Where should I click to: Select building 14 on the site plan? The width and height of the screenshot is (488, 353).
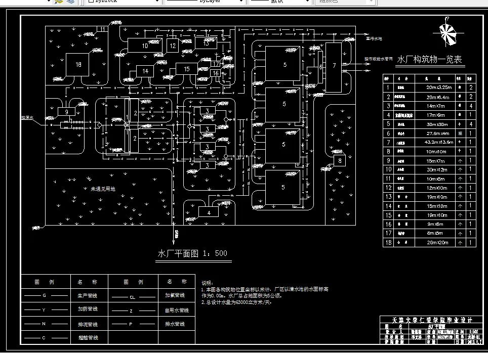point(145,71)
